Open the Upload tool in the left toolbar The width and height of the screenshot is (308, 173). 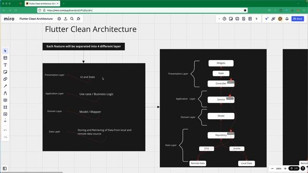[x=5, y=114]
